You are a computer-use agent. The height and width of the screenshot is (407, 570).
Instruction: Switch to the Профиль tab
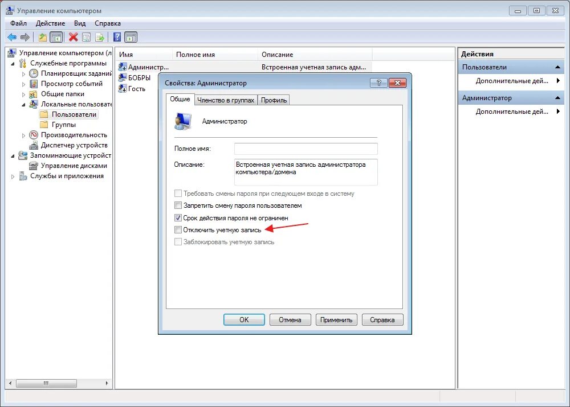click(x=274, y=100)
